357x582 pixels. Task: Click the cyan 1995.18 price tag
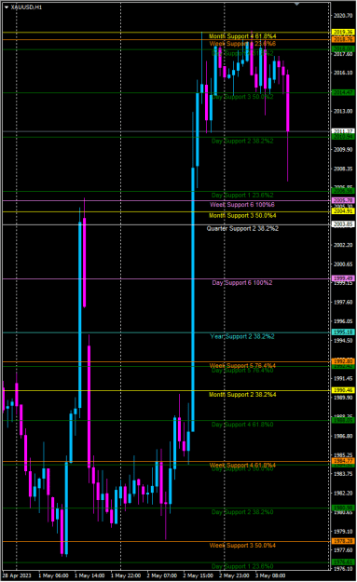point(343,332)
